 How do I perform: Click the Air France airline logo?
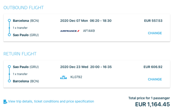point(70,31)
